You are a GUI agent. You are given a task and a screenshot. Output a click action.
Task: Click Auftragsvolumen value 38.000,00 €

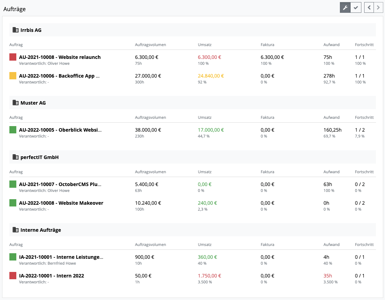(148, 130)
